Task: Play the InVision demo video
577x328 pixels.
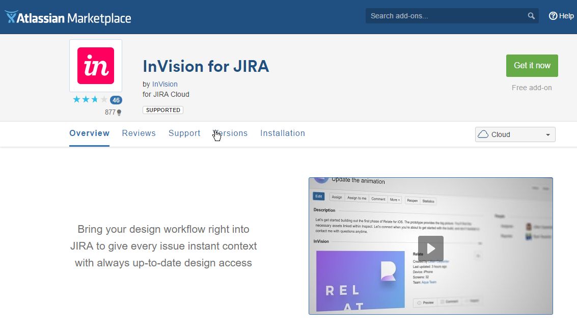Action: click(430, 249)
